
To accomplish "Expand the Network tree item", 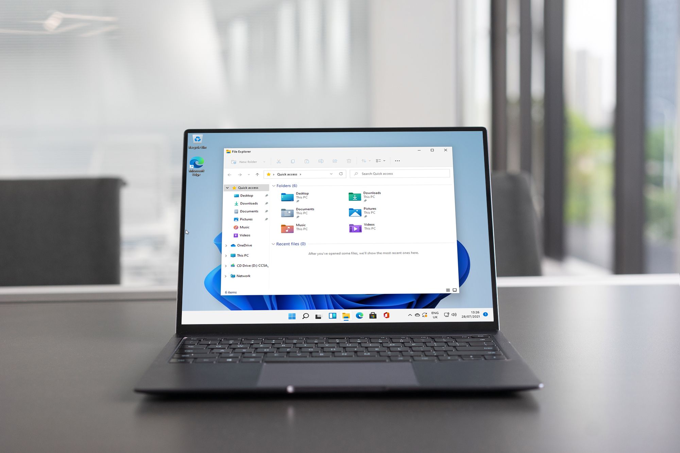I will 226,276.
